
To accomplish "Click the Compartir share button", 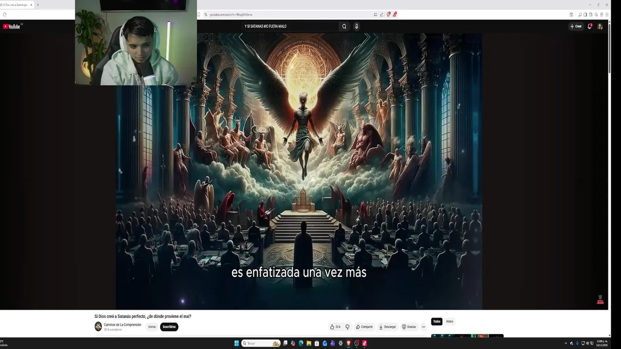I will tap(364, 327).
